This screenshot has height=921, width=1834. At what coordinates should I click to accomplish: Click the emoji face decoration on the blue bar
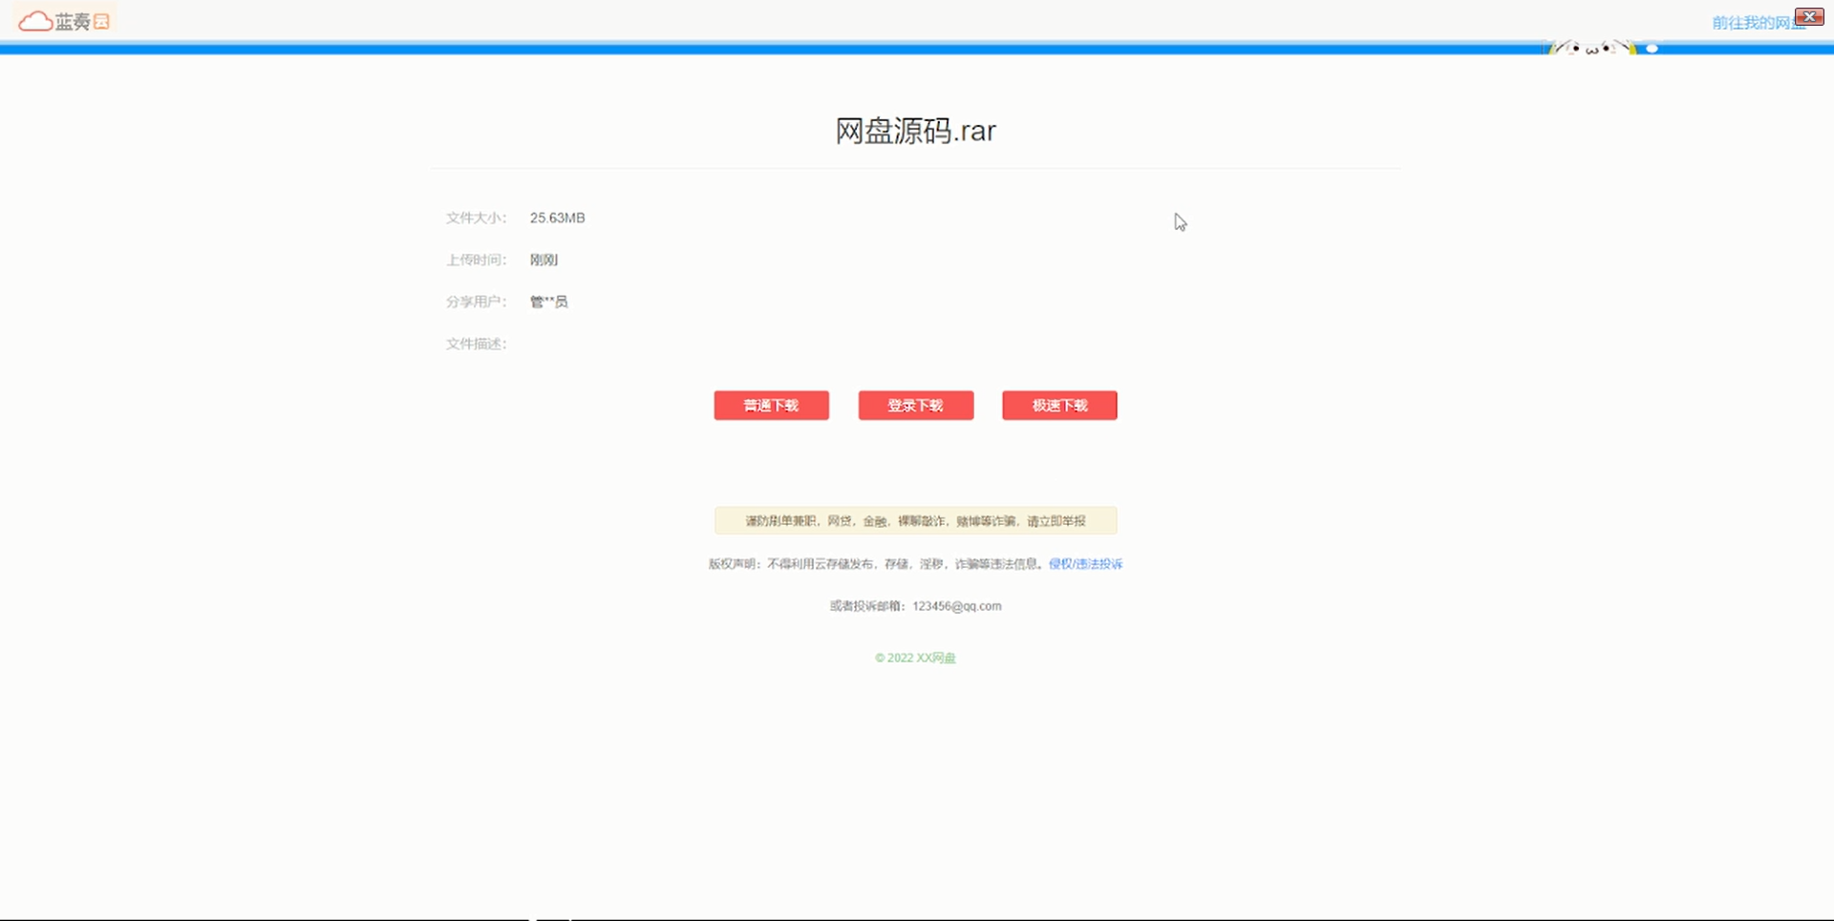pos(1590,47)
